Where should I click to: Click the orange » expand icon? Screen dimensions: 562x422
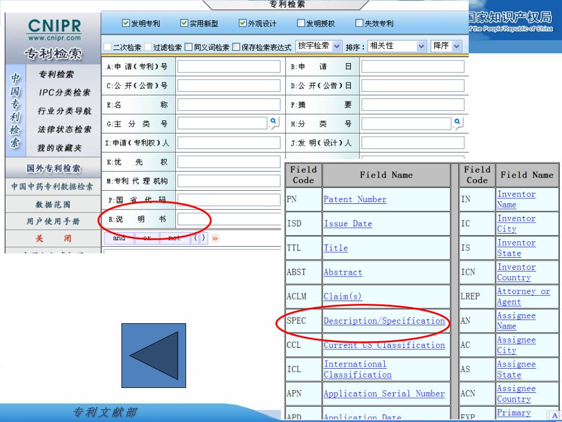[x=215, y=238]
